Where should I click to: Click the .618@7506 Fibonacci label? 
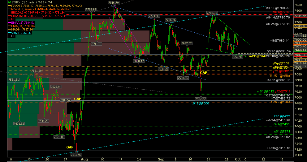coord(201,103)
